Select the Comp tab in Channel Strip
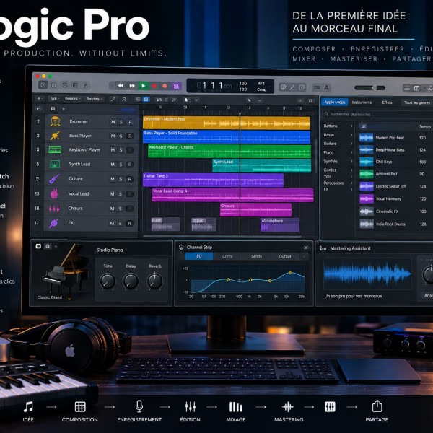Image resolution: width=433 pixels, height=433 pixels. pyautogui.click(x=227, y=256)
